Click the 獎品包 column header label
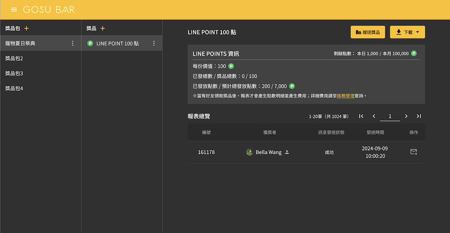 click(12, 28)
